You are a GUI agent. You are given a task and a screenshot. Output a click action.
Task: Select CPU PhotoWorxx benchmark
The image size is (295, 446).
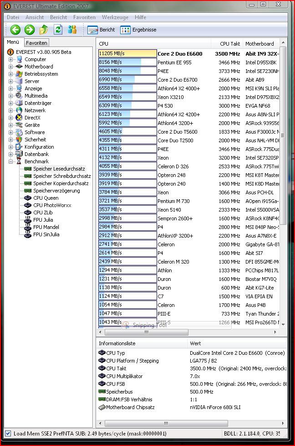coord(52,205)
